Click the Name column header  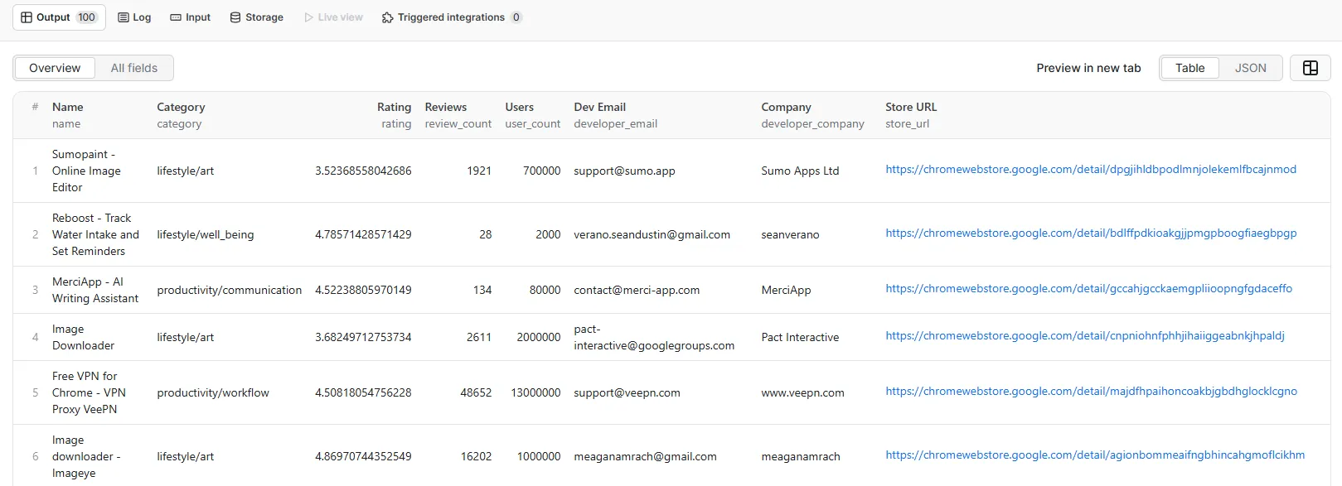click(68, 107)
